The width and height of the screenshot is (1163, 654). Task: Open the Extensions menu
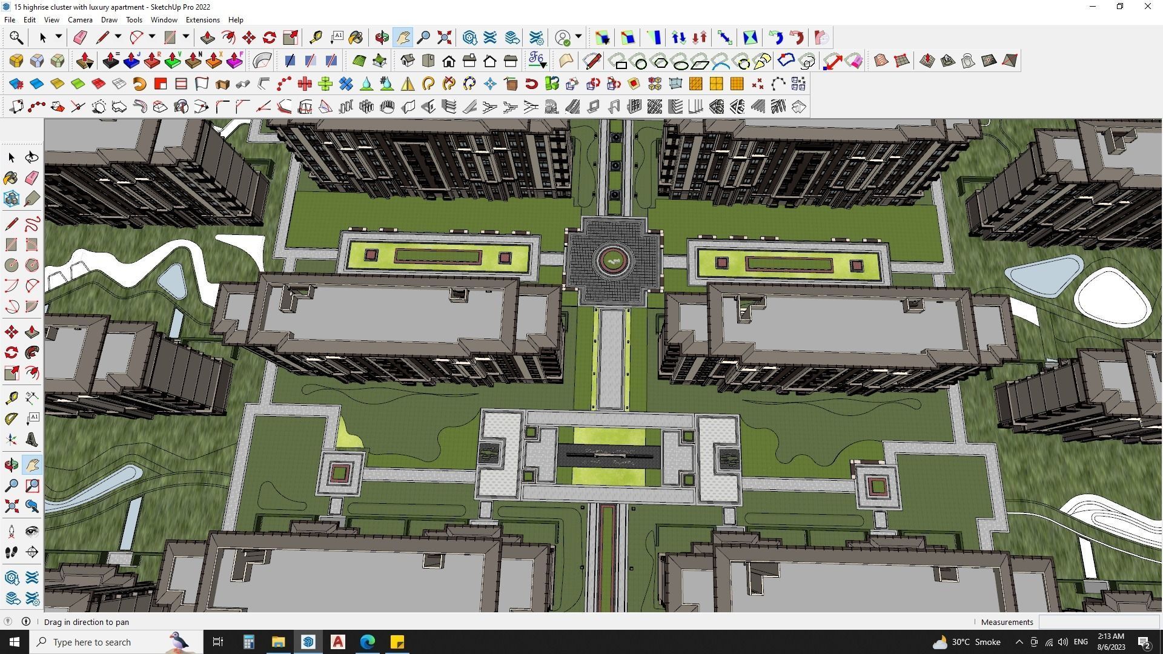point(202,20)
